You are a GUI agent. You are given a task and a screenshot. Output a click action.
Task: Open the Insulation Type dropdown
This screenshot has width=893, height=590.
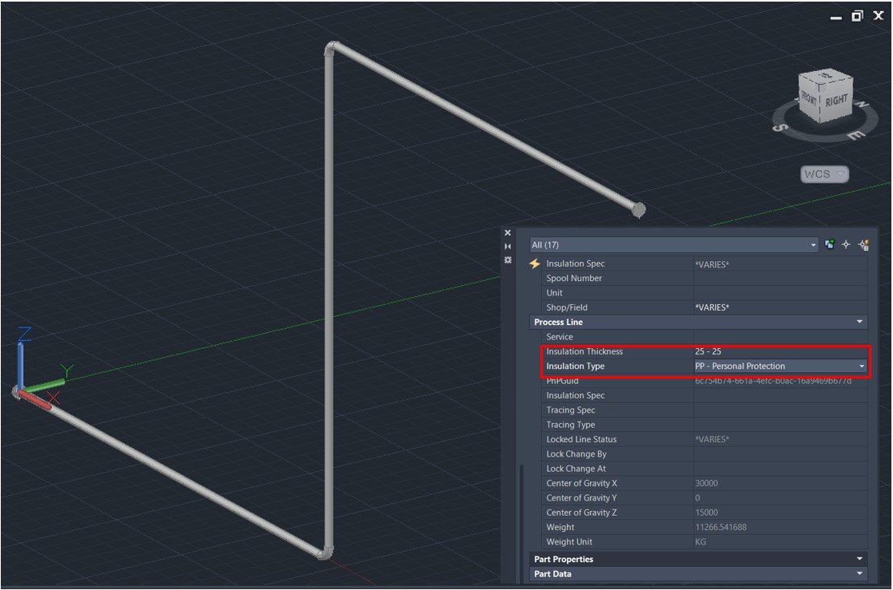861,366
